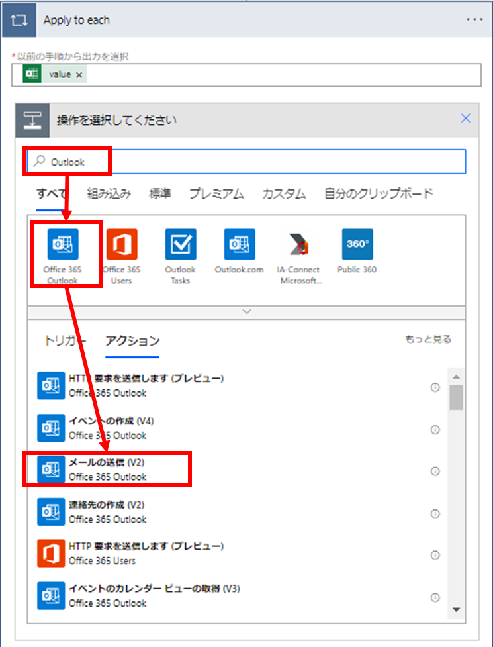
Task: Switch to the アクション tab
Action: [132, 341]
